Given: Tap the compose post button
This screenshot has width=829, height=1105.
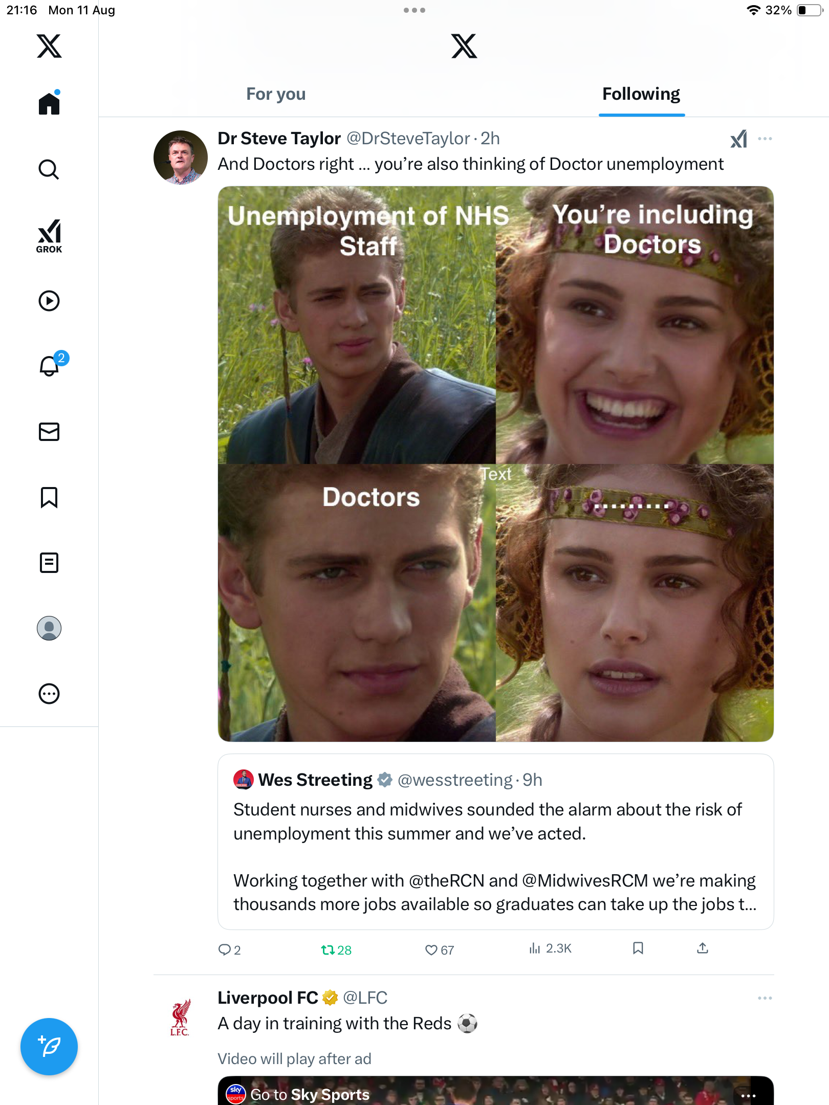Looking at the screenshot, I should click(x=49, y=1046).
